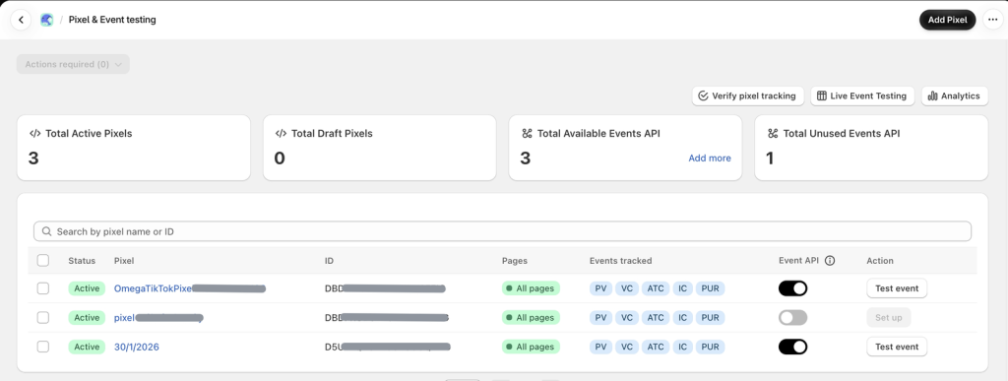This screenshot has height=381, width=1008.
Task: Click Test event for OmegaTikTokPixel
Action: [x=897, y=288]
